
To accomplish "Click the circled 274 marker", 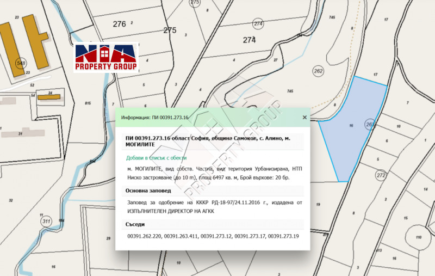I will [x=258, y=24].
